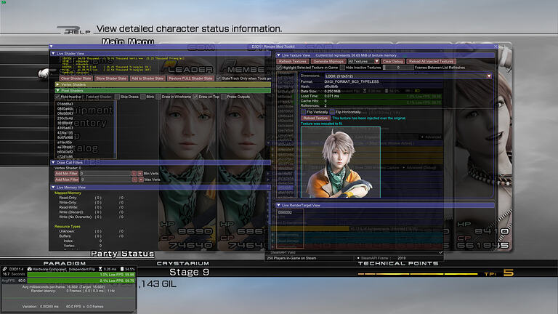Enable the Skip Draws checkbox
Viewport: 558px width, 314px height.
[116, 97]
